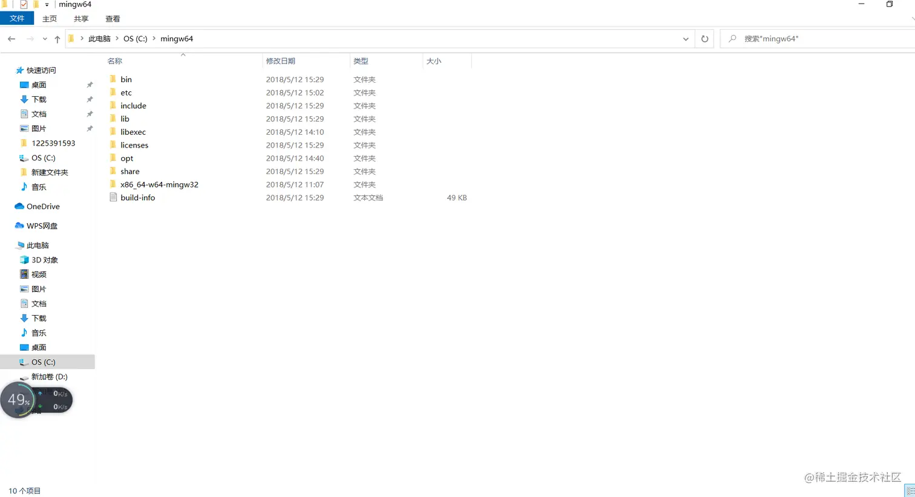The width and height of the screenshot is (915, 497).
Task: Click the bin folder icon
Action: [x=113, y=79]
